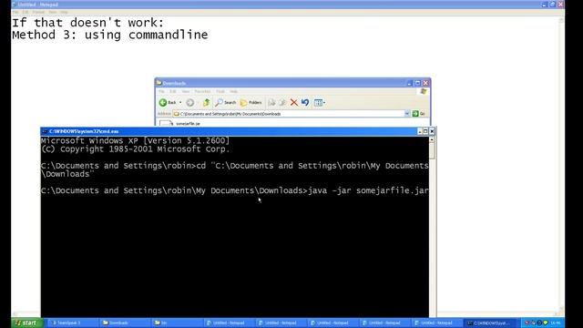
Task: Open Favorites menu in Downloads window
Action: (202, 91)
